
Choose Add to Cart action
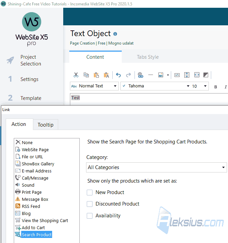[30, 227]
